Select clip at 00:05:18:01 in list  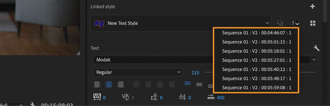(256, 51)
